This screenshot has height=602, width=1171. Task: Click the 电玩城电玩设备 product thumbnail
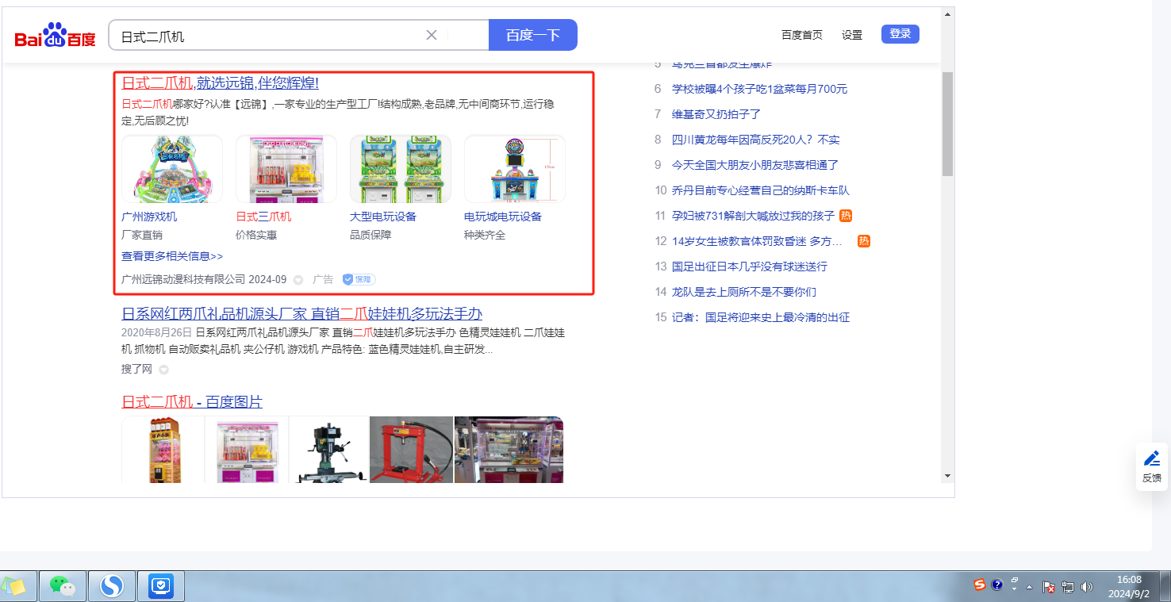point(515,169)
